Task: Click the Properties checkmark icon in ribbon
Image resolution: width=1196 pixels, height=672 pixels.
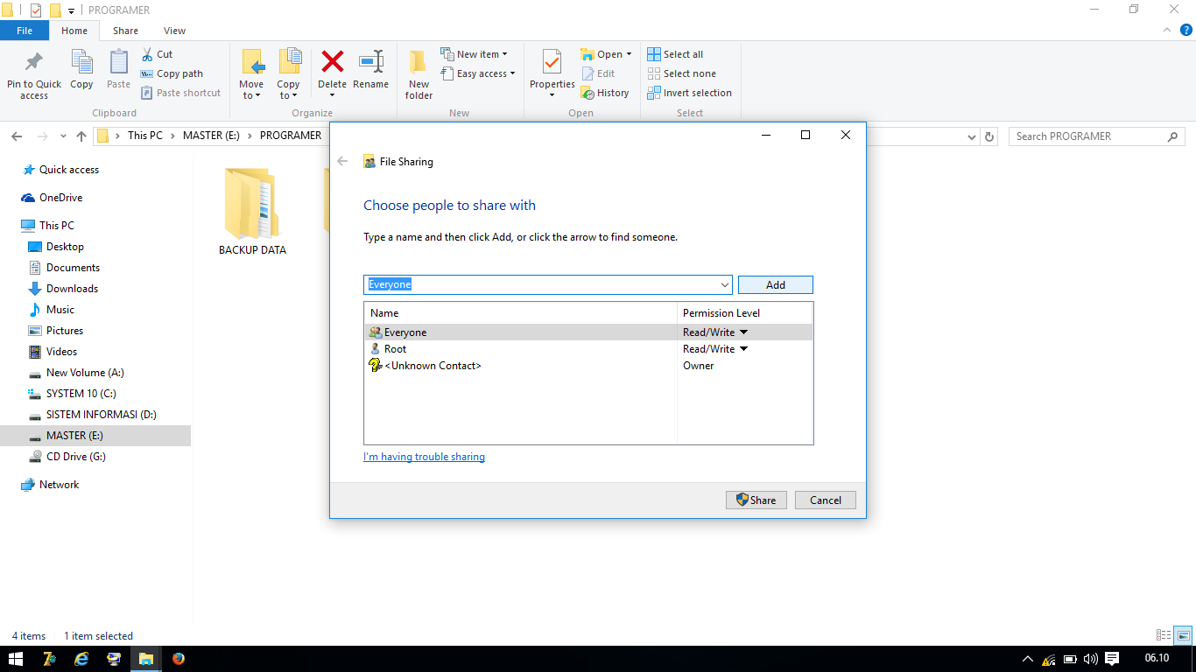Action: [x=552, y=62]
